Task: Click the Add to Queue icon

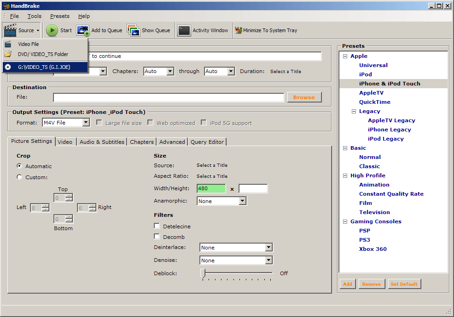Action: click(83, 30)
